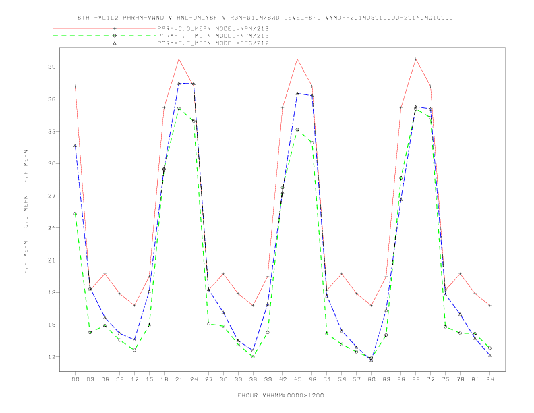Click the x-axis forecast hour label 60
Screen dimensions: 534x413
[372, 379]
